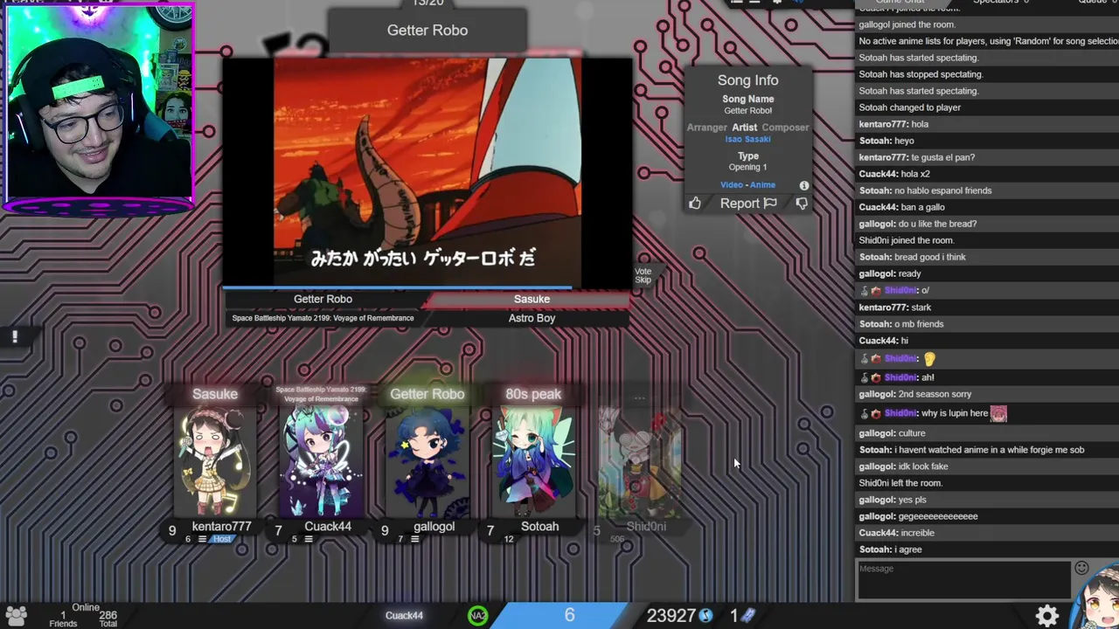Focus the chat Message input field
Image resolution: width=1119 pixels, height=629 pixels.
[964, 578]
